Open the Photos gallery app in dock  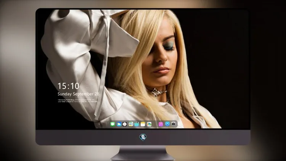(149, 124)
